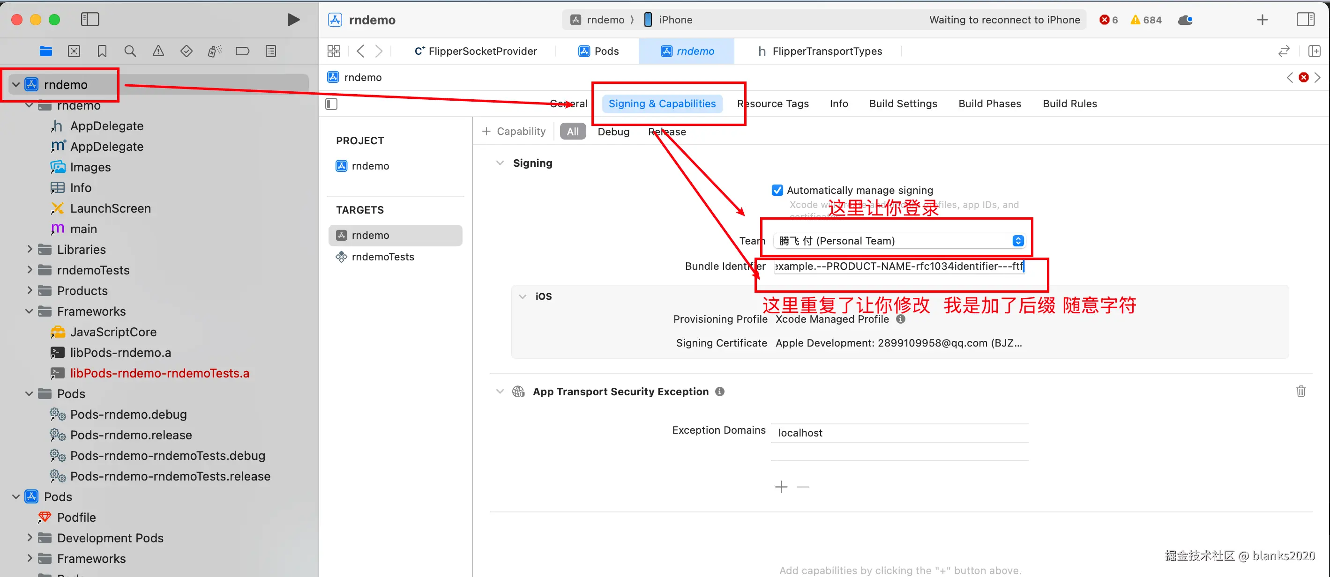Click the Bundle Identifier text field
Screen dimensions: 1330x577
898,266
